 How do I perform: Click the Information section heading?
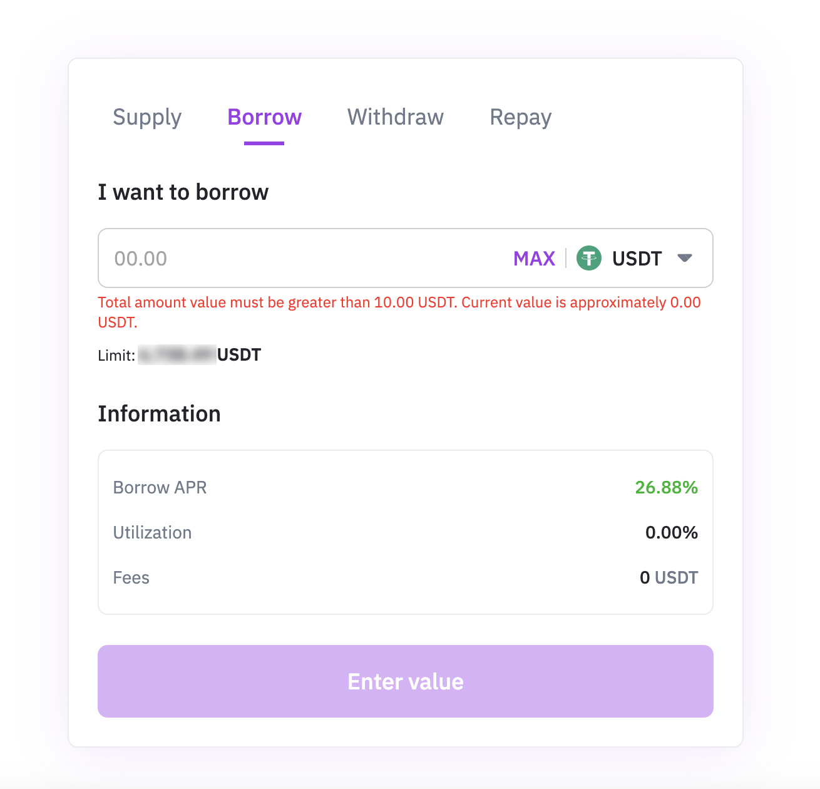159,414
